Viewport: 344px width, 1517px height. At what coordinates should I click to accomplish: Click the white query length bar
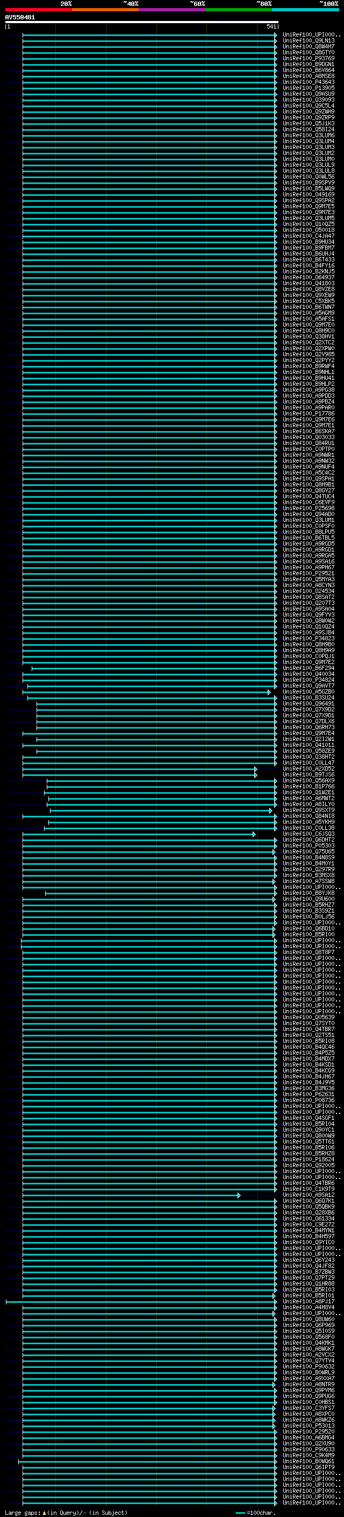pos(142,23)
